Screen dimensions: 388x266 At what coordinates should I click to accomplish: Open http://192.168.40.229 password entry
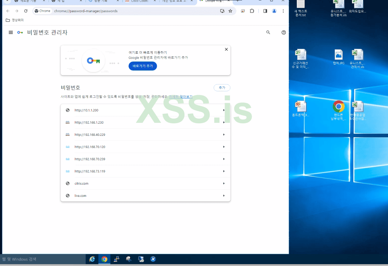(145, 135)
